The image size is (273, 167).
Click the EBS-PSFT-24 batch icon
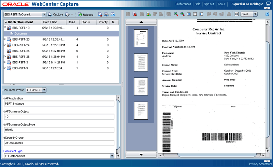pyautogui.click(x=9, y=45)
